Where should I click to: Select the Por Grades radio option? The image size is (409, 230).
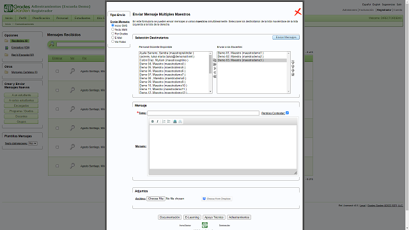tap(112, 33)
